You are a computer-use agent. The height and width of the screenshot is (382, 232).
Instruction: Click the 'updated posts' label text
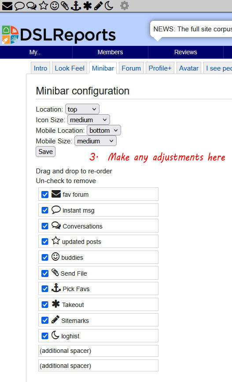[x=81, y=242]
